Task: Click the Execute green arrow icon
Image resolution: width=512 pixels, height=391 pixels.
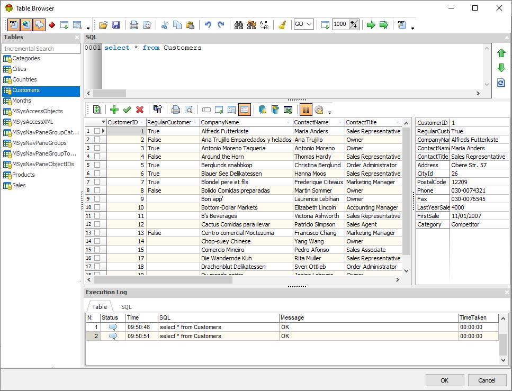Action: click(x=371, y=25)
